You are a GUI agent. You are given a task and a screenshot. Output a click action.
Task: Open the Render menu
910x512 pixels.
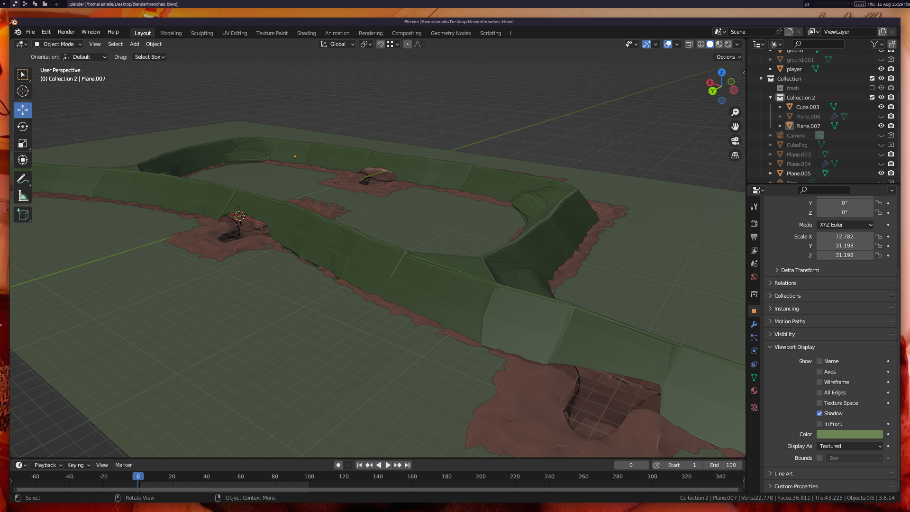click(x=66, y=32)
